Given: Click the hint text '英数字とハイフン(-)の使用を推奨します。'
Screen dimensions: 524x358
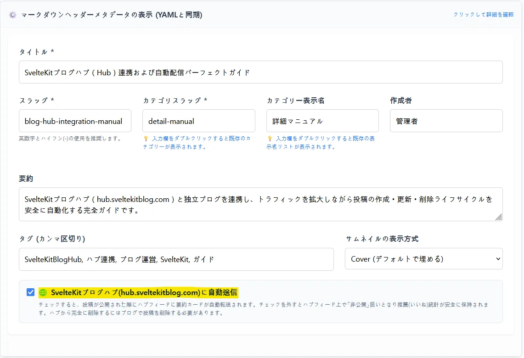Looking at the screenshot, I should (x=71, y=138).
